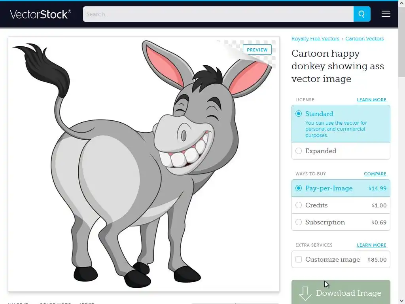The width and height of the screenshot is (405, 304).
Task: Choose the Subscription purchase option
Action: 341,222
